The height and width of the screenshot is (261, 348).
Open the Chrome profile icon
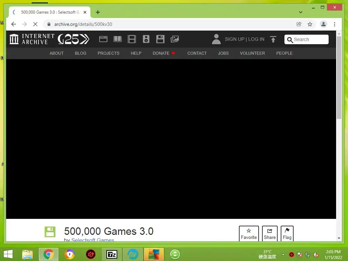tap(324, 24)
